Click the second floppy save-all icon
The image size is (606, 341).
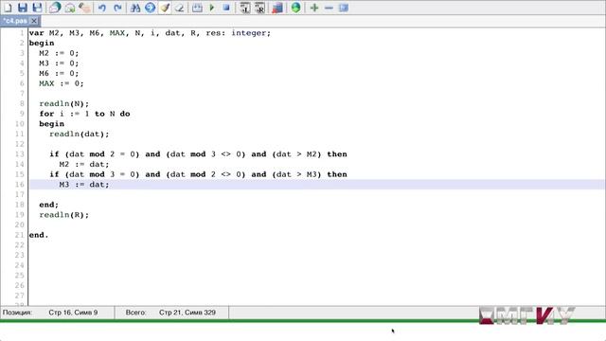[x=37, y=8]
